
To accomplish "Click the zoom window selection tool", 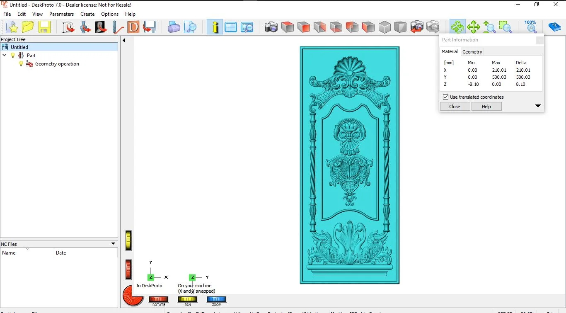I will pyautogui.click(x=505, y=27).
